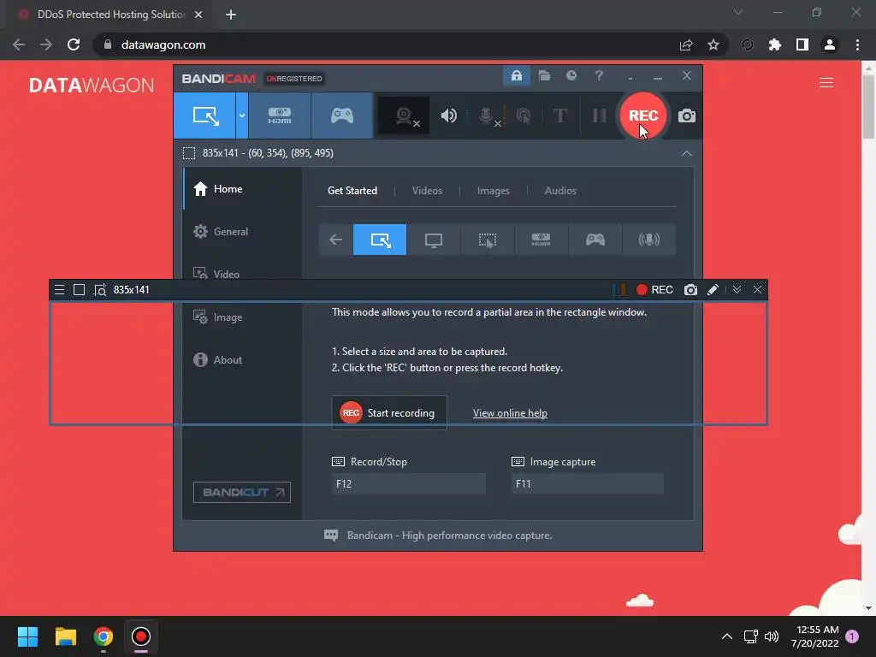The width and height of the screenshot is (876, 657).
Task: Click DATAWAGON logo on webpage
Action: point(92,85)
